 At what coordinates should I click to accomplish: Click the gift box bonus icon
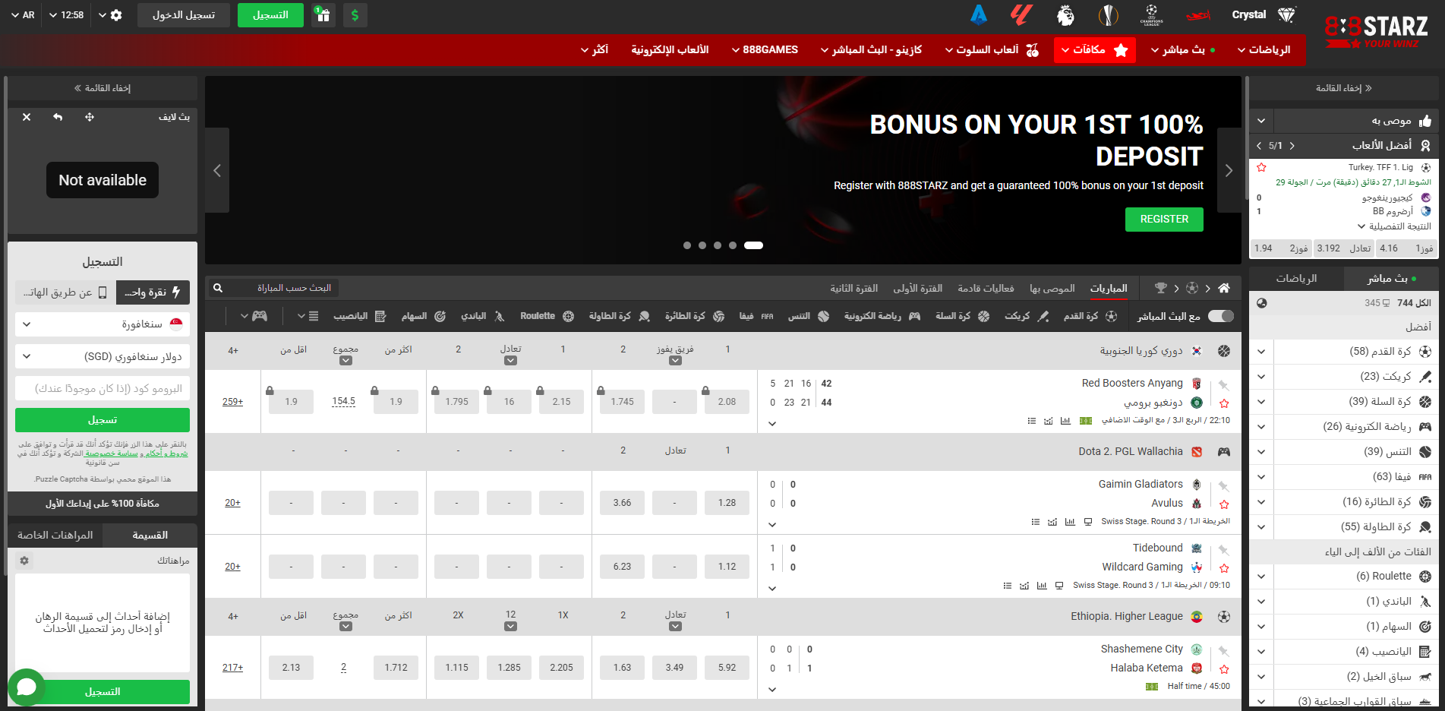[x=323, y=15]
